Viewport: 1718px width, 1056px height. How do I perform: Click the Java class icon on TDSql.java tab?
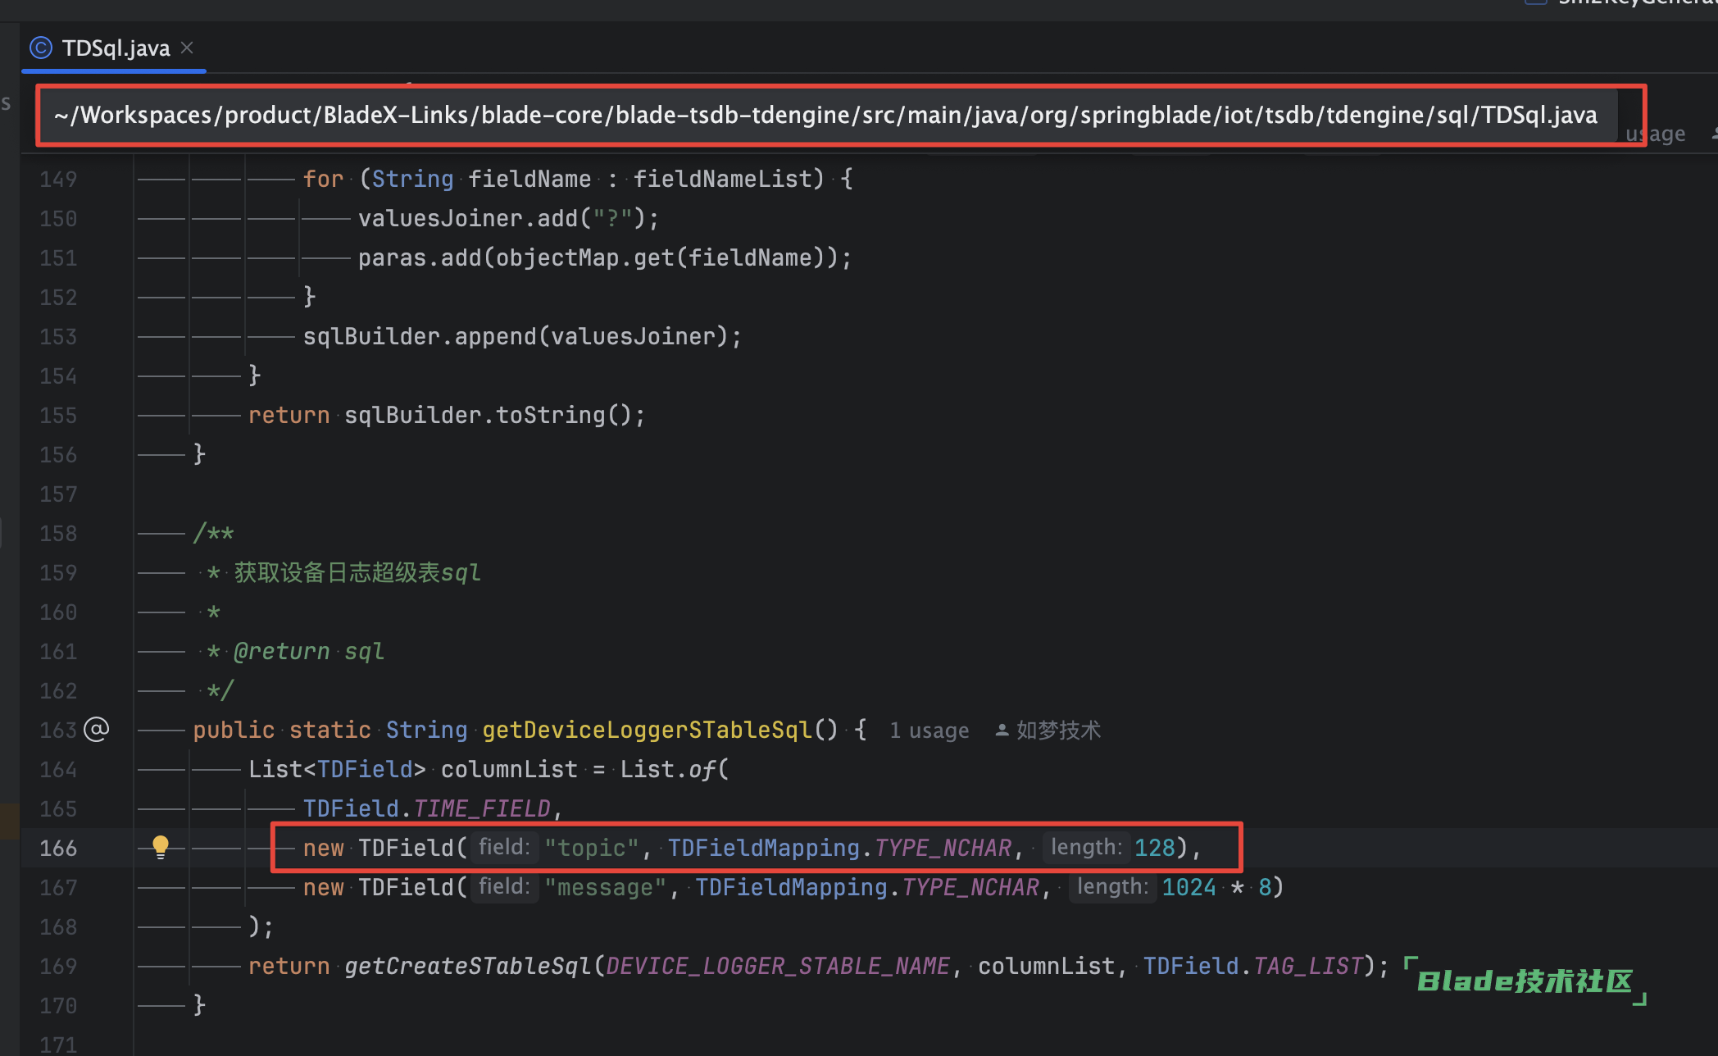[x=41, y=48]
